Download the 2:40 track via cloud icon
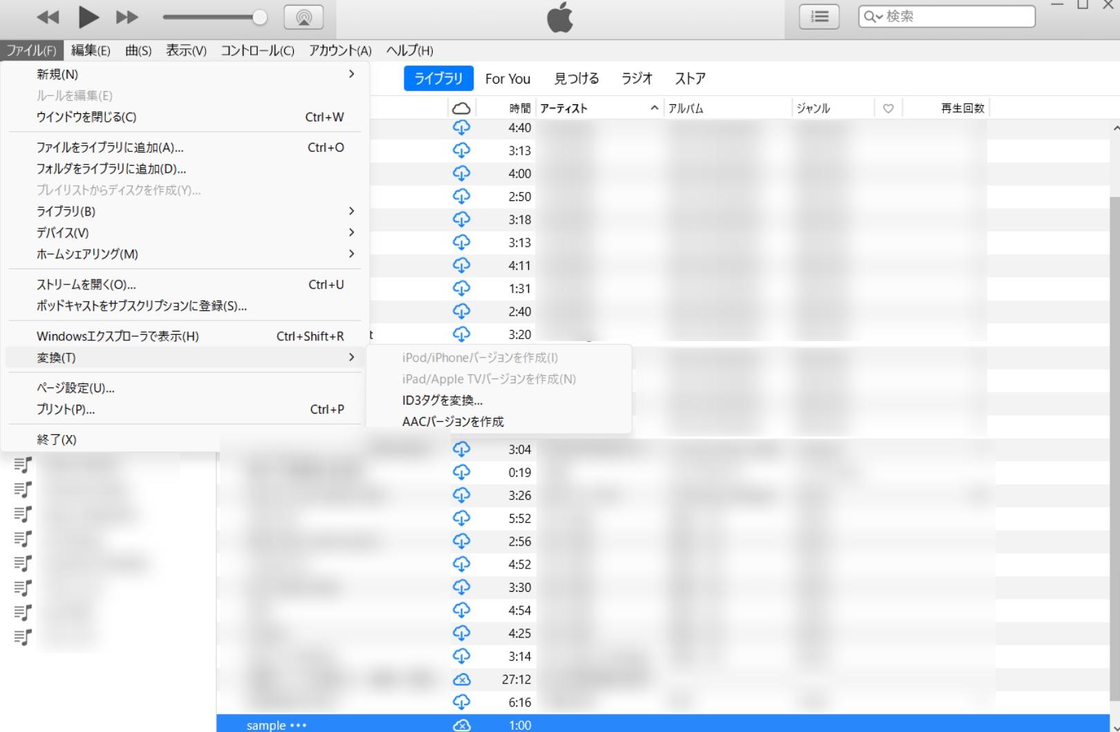This screenshot has width=1120, height=732. point(461,311)
